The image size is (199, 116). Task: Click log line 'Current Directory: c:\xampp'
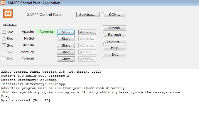point(29,80)
